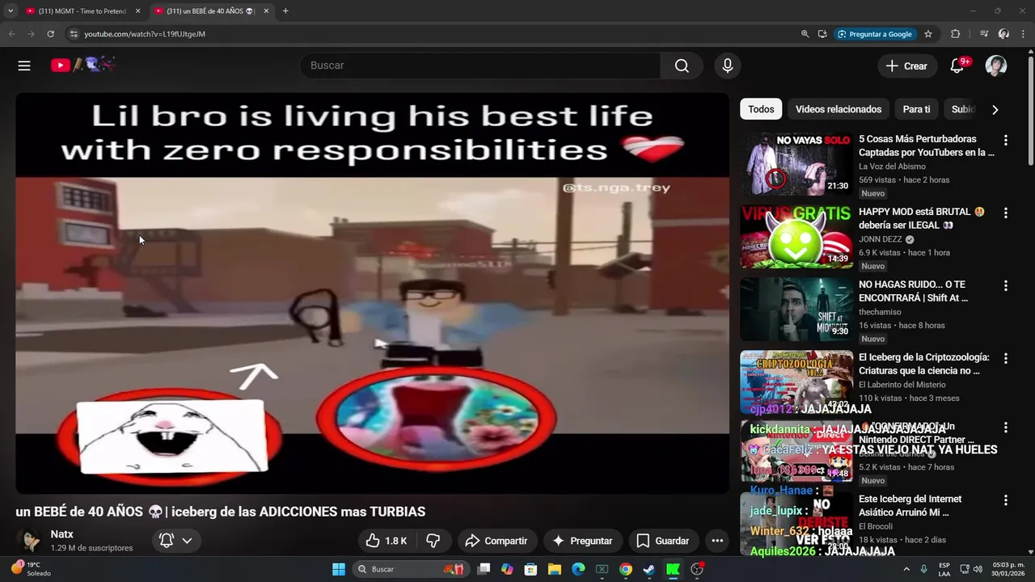The image size is (1035, 582).
Task: Open Chrome profile avatar
Action: [1003, 34]
